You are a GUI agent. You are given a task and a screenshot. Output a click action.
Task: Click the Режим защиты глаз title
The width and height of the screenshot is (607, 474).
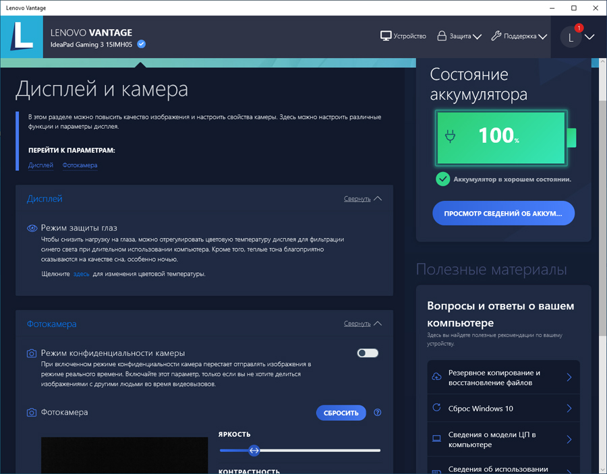point(79,228)
